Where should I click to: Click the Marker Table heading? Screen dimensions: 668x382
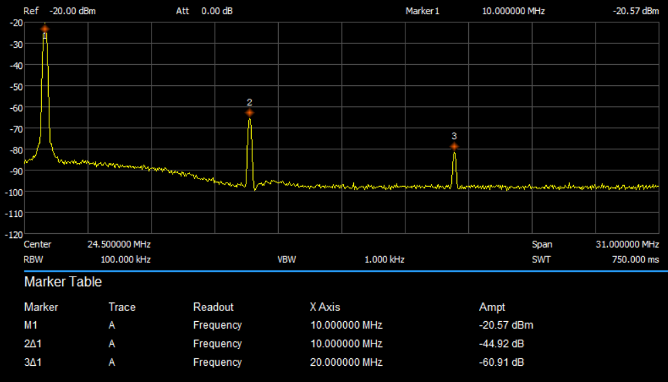coord(63,281)
